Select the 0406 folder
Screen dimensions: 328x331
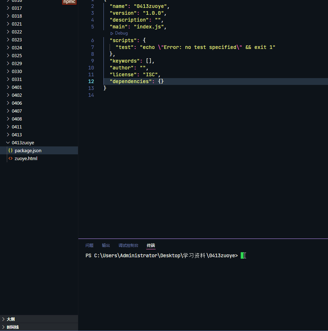point(16,103)
